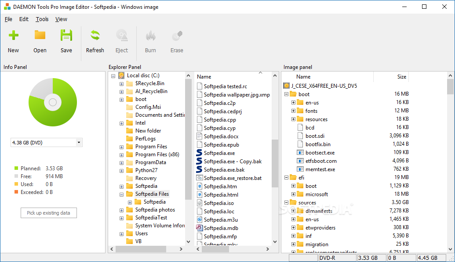Select the Softpedia.htm web file icon
455x262 pixels.
(199, 186)
